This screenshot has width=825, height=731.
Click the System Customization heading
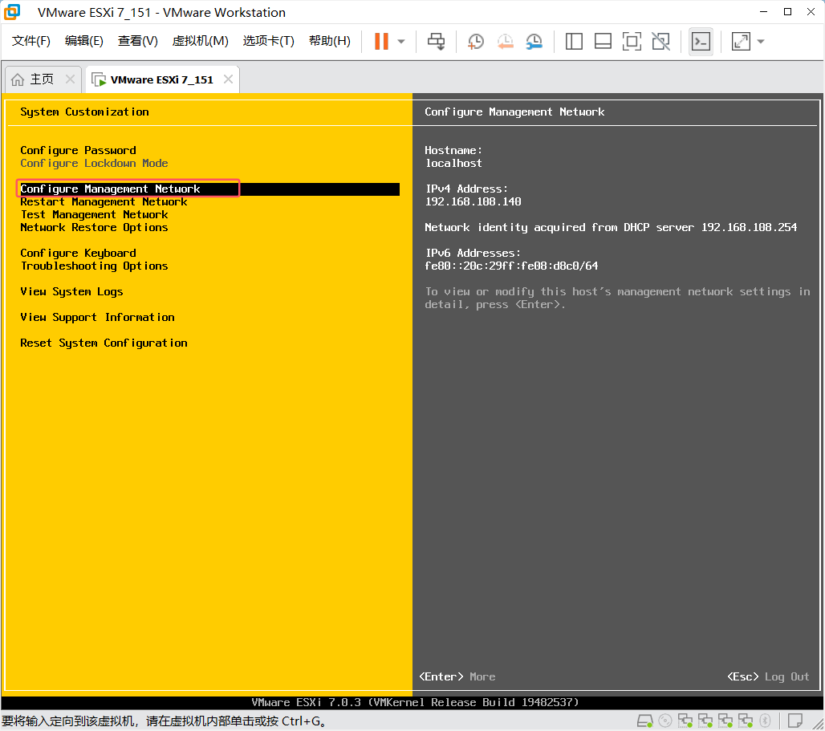pyautogui.click(x=84, y=112)
